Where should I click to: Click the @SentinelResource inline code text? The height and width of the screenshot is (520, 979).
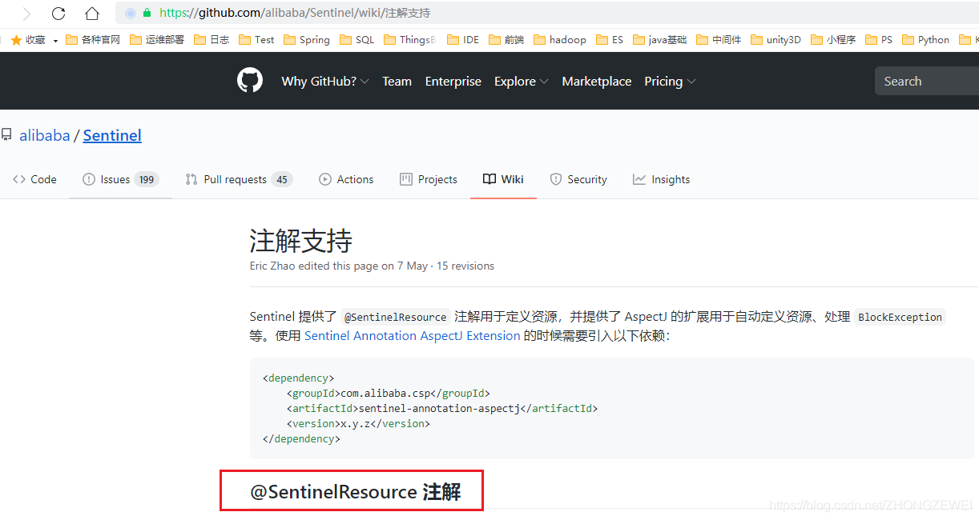coord(395,317)
